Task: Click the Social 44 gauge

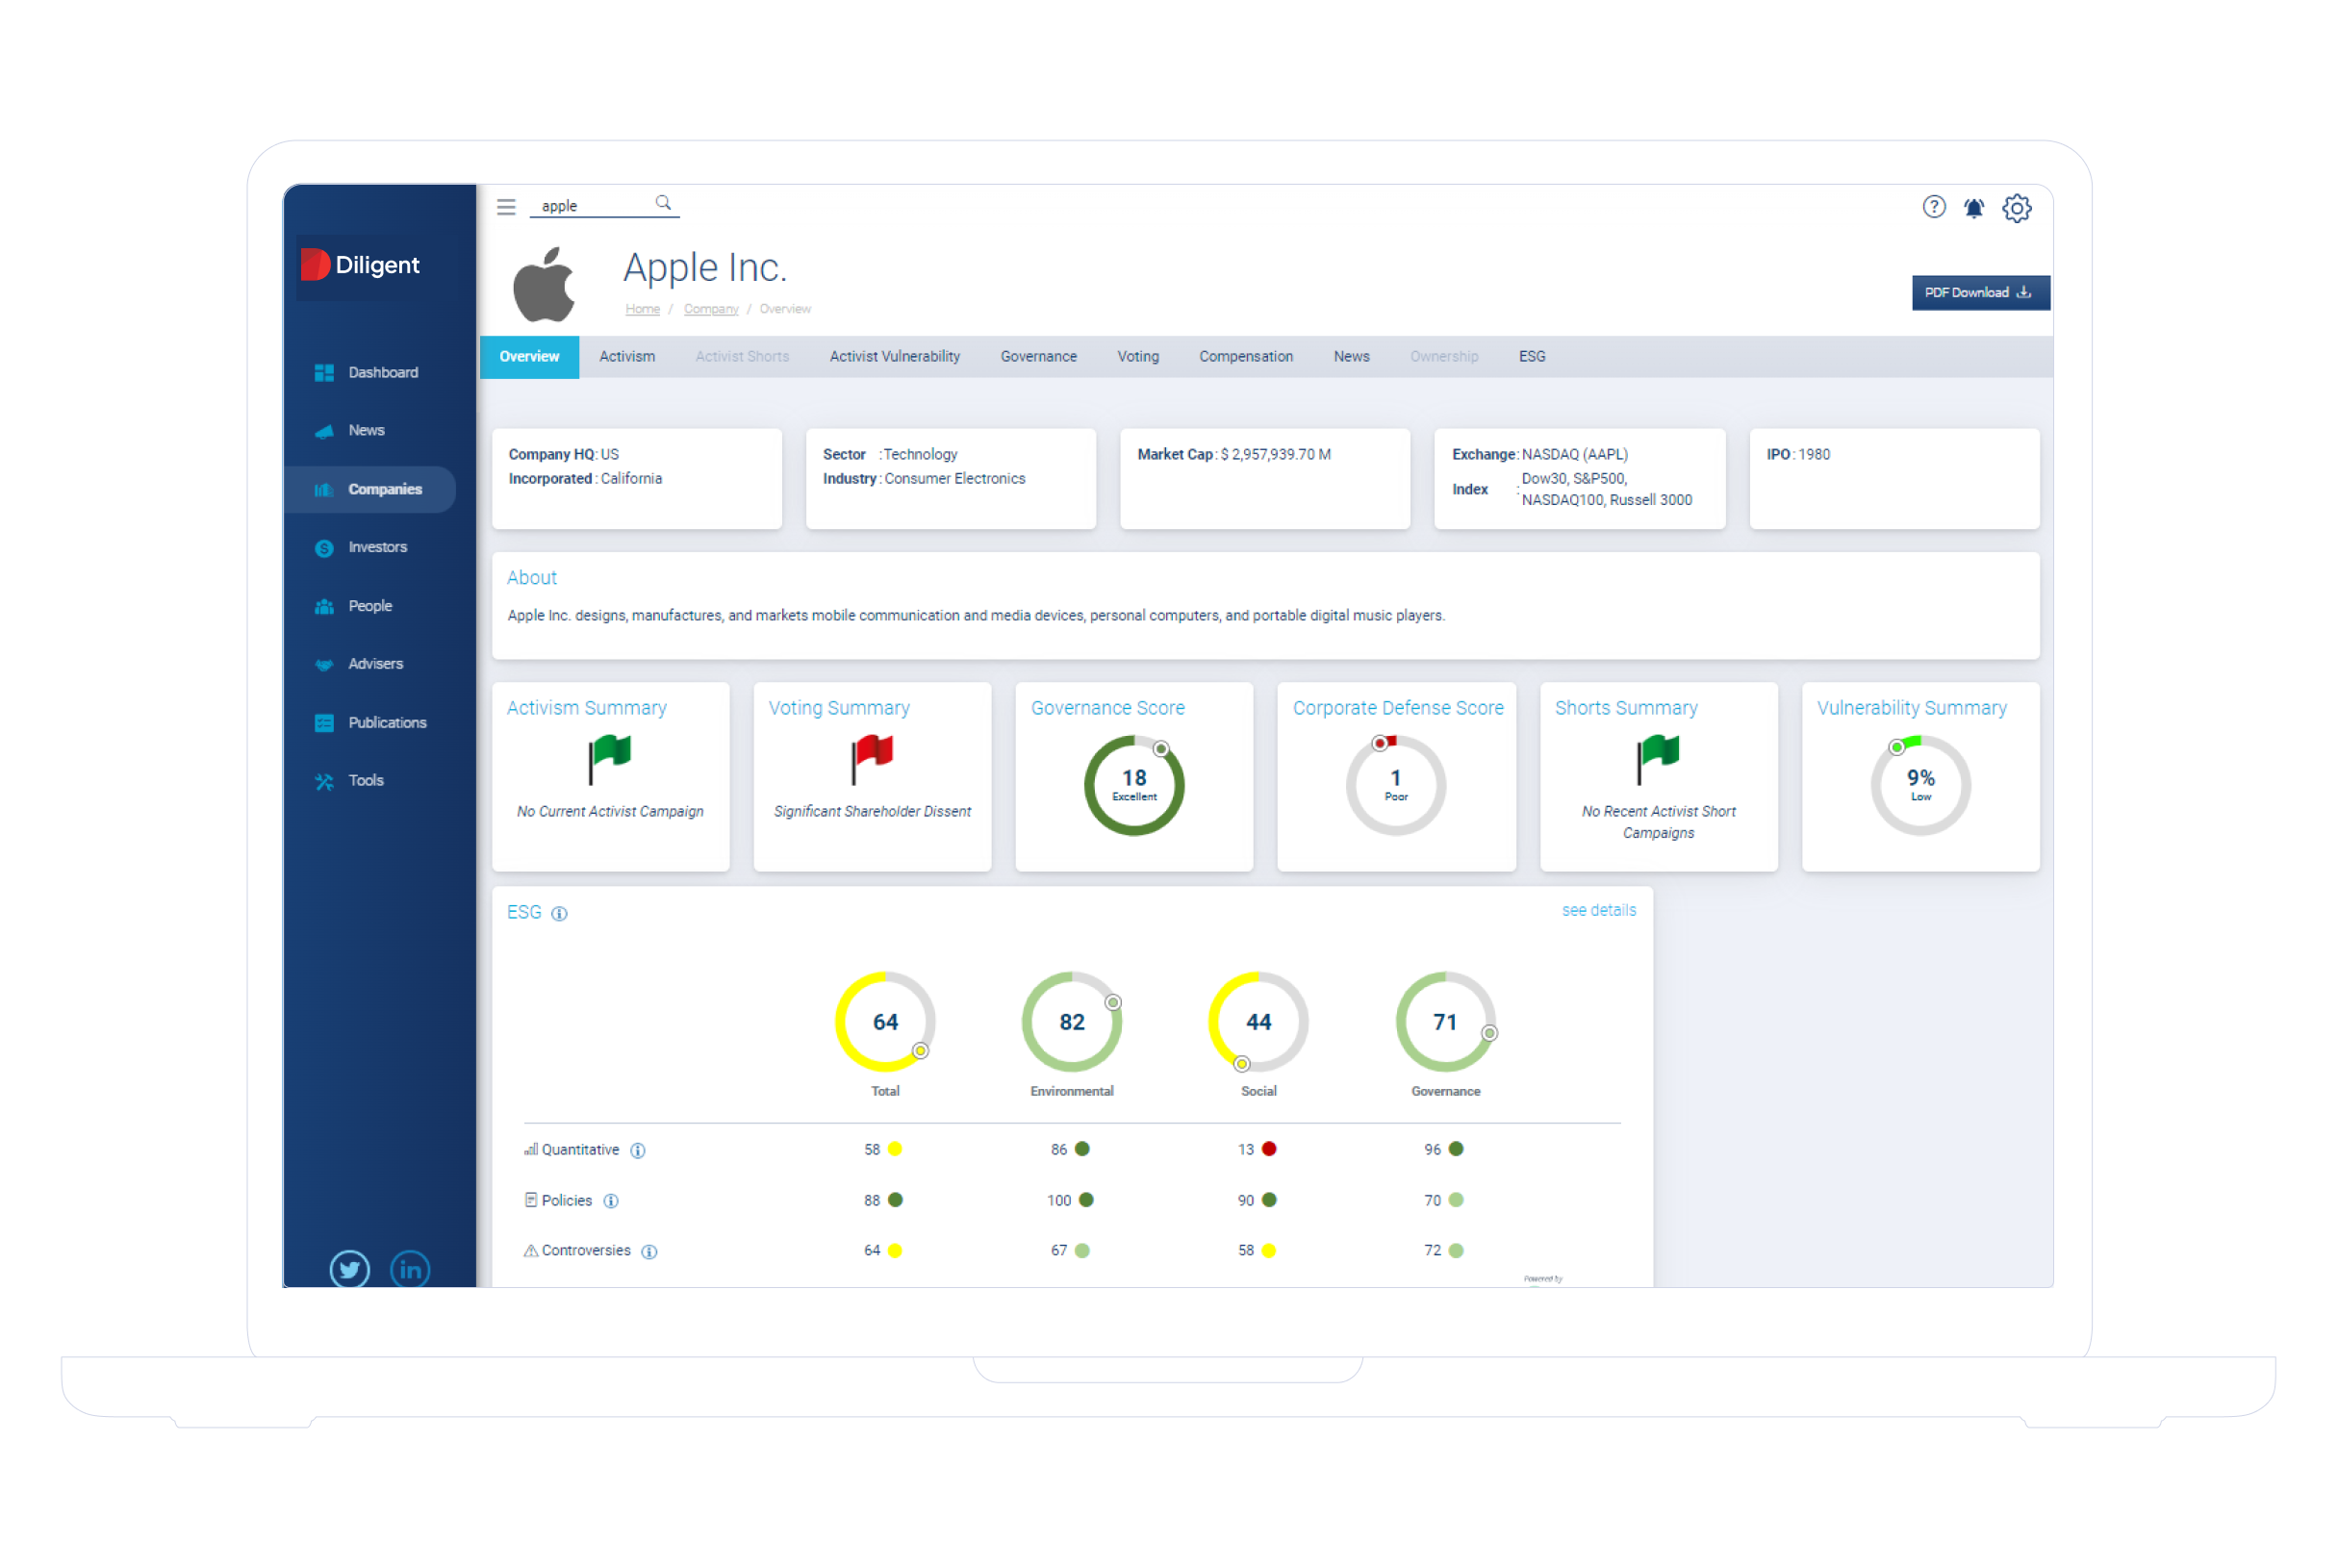Action: (x=1258, y=1022)
